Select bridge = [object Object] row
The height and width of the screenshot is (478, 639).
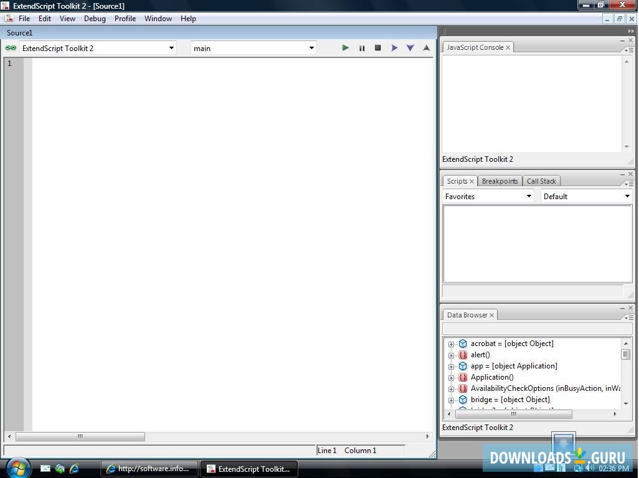tap(510, 400)
